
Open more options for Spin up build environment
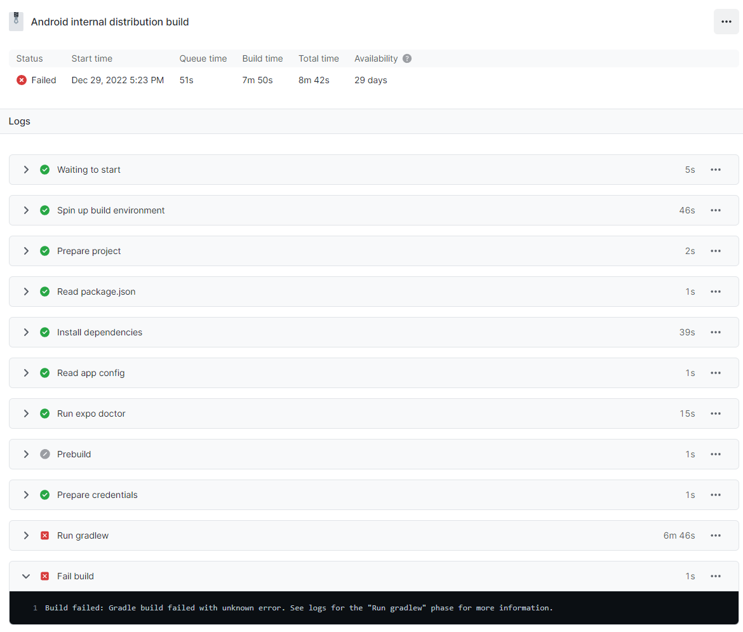coord(716,210)
